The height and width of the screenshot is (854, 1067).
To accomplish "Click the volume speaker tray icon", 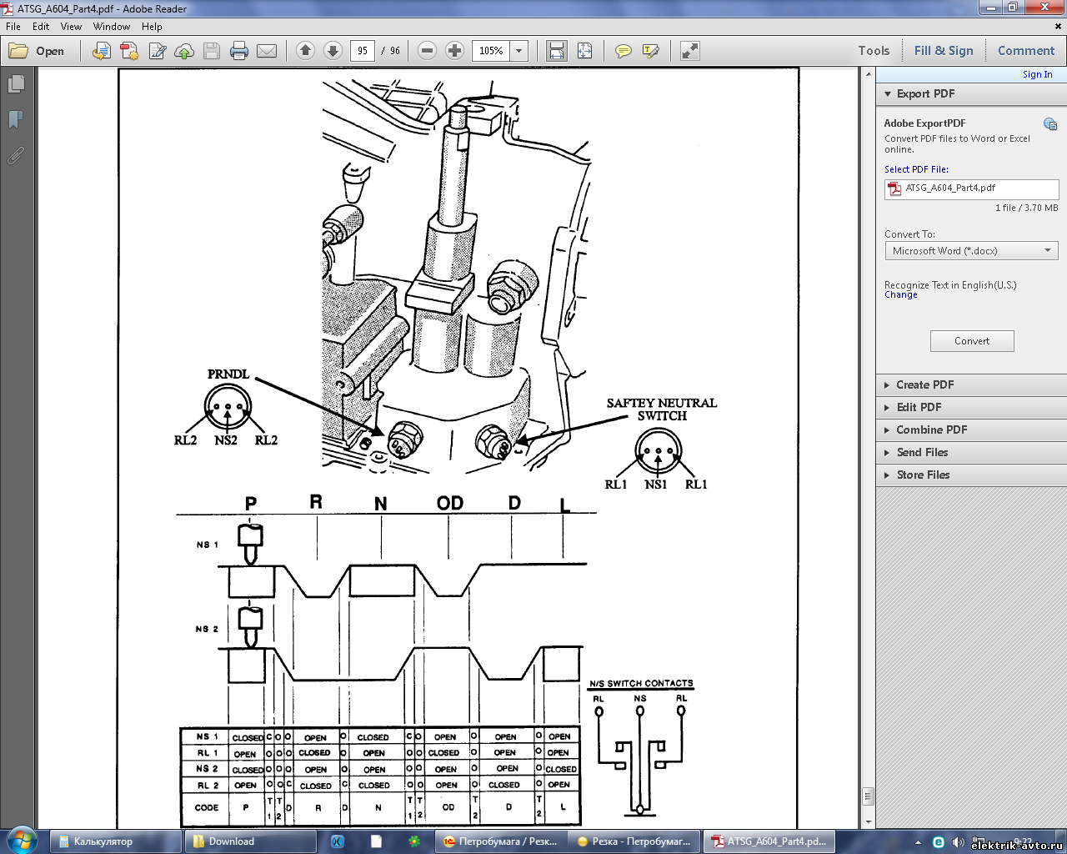I will tap(958, 842).
